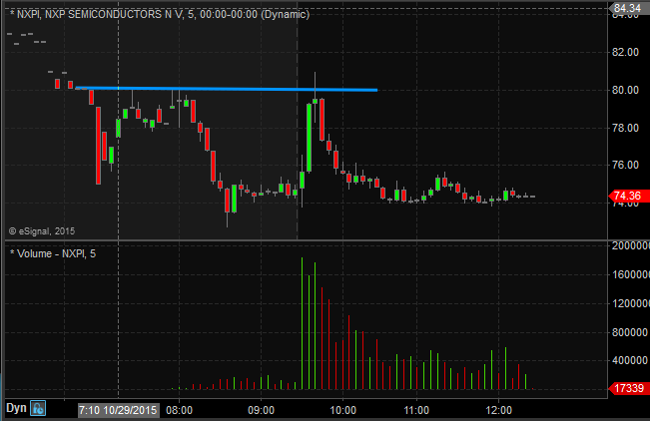The height and width of the screenshot is (421, 650).
Task: Click the 10:00 time axis label
Action: point(342,411)
